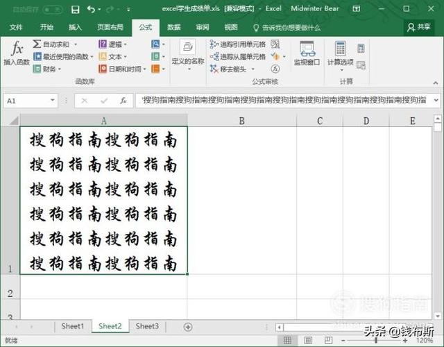Switch to the Review (审阅) tab

coord(203,27)
